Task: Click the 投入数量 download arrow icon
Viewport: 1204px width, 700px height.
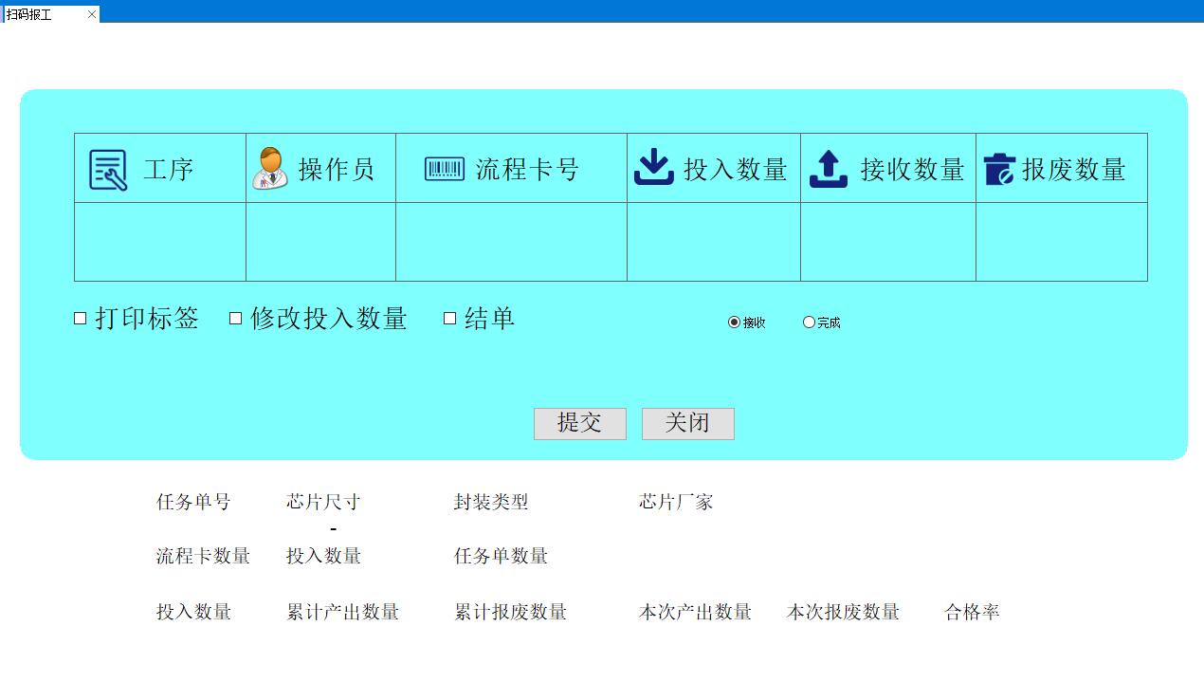Action: 653,168
